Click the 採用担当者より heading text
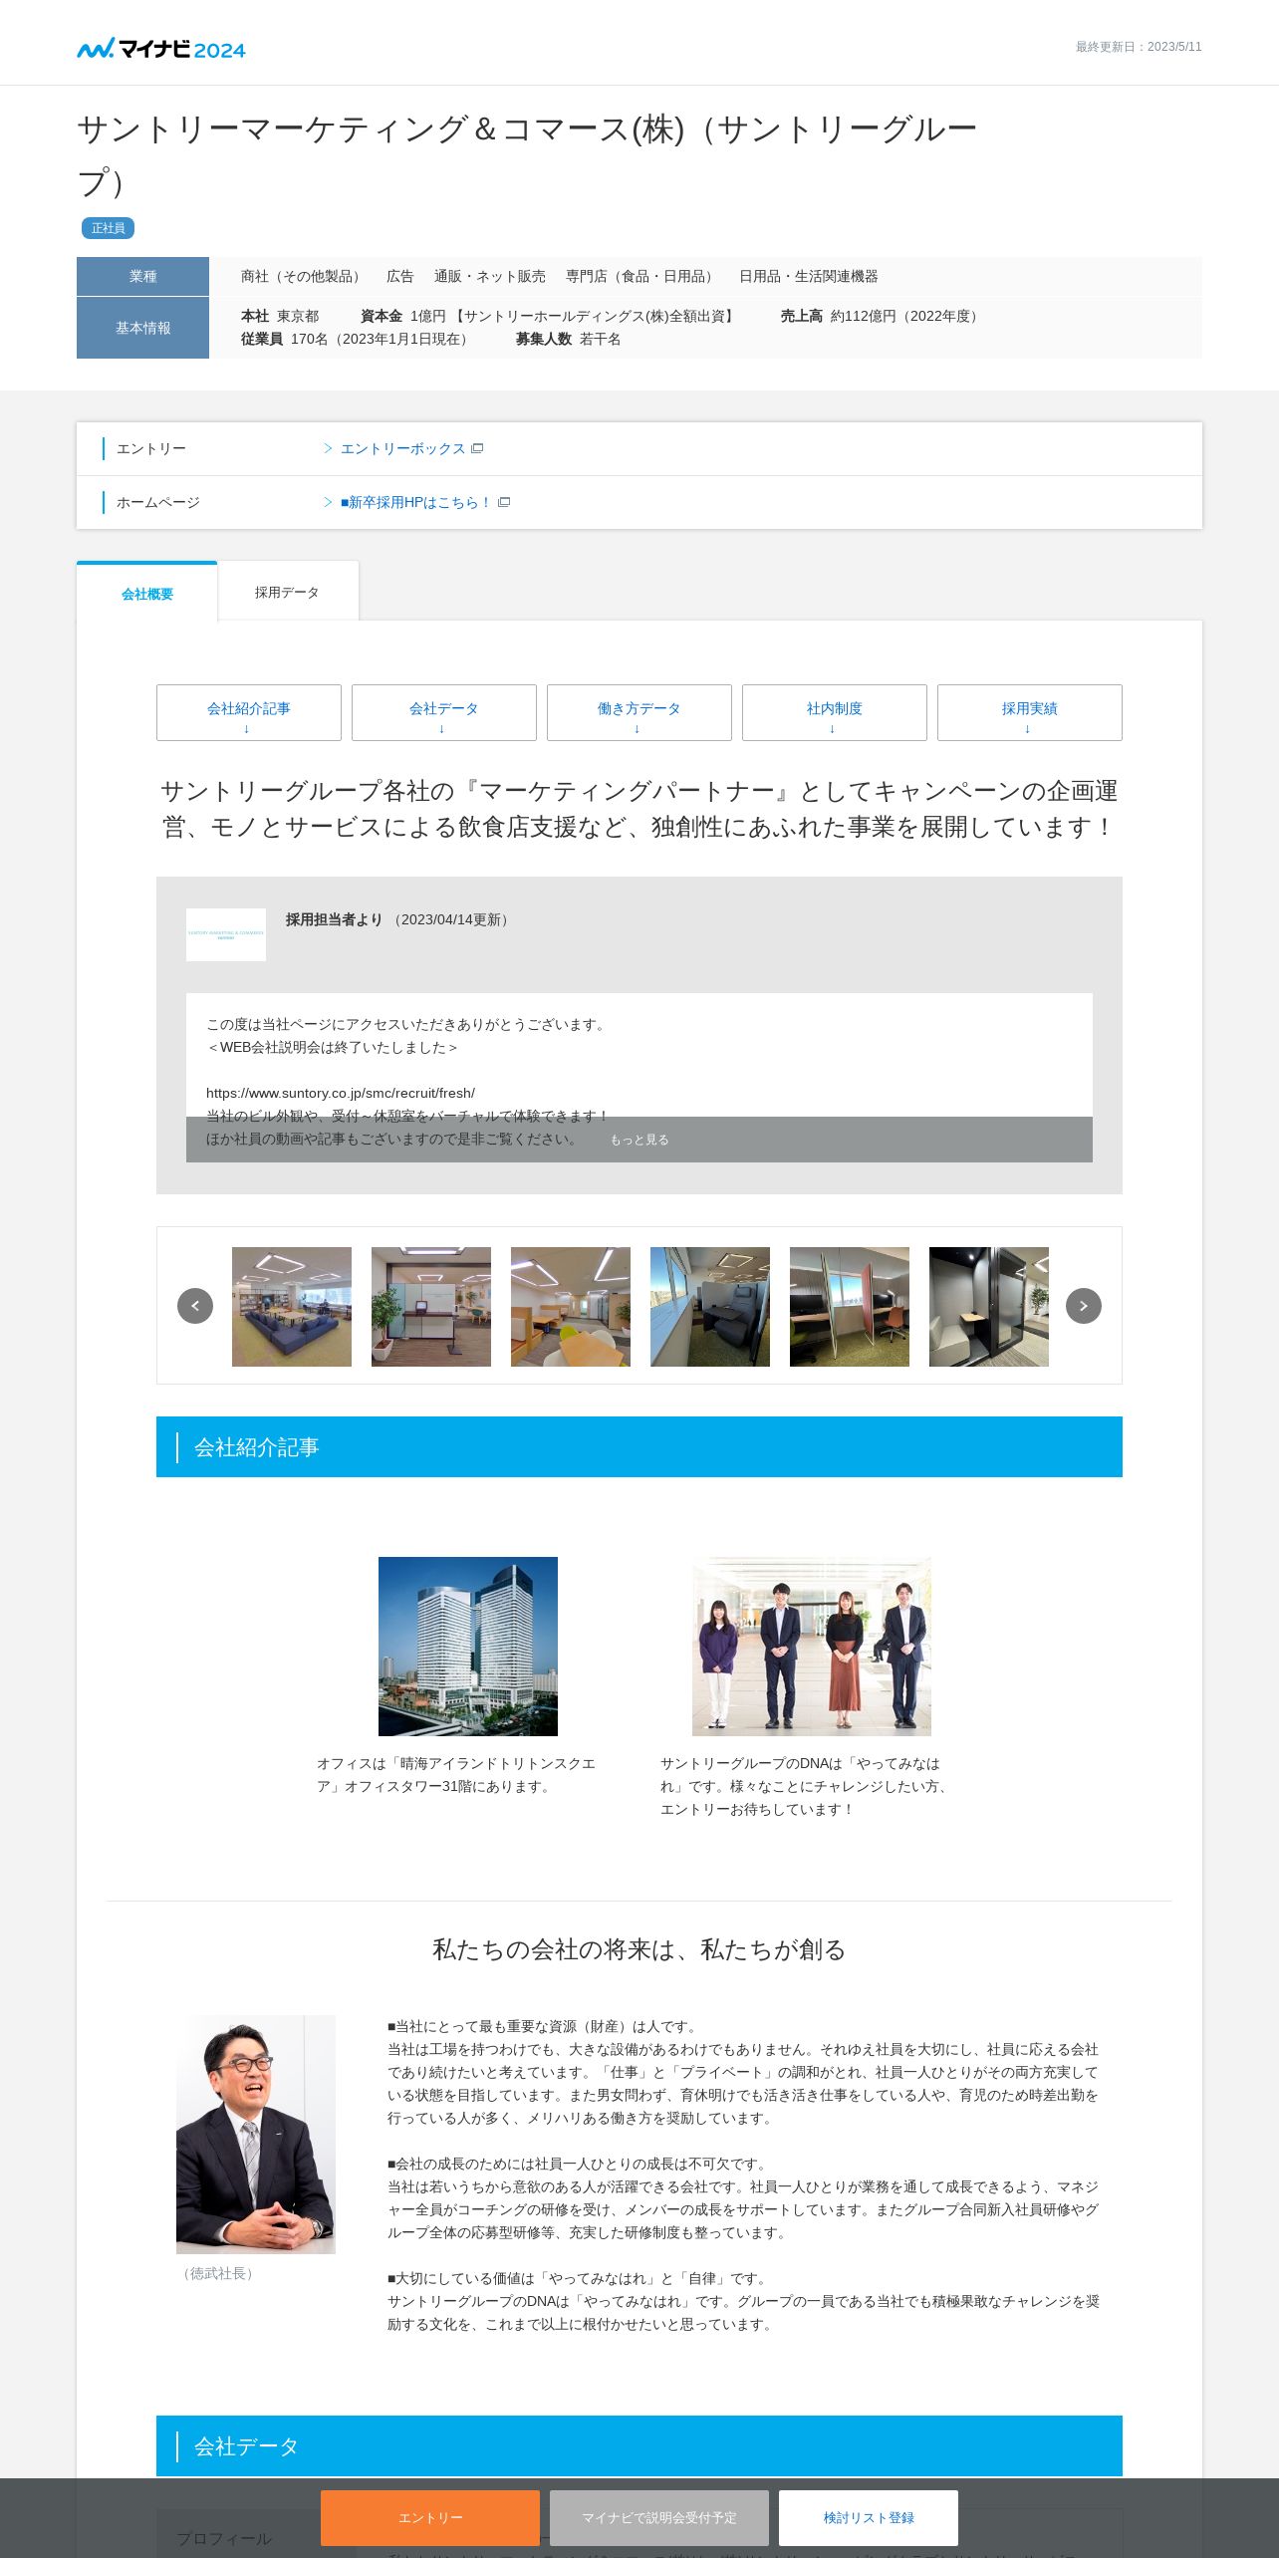 (334, 919)
